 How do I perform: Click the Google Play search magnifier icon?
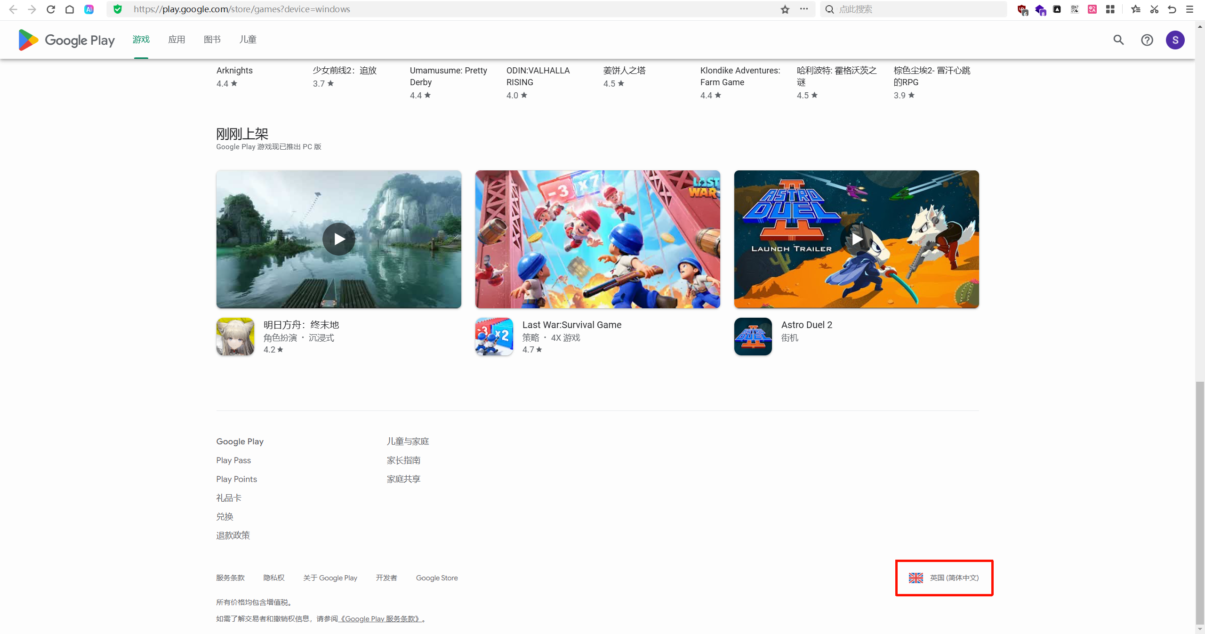click(1118, 40)
